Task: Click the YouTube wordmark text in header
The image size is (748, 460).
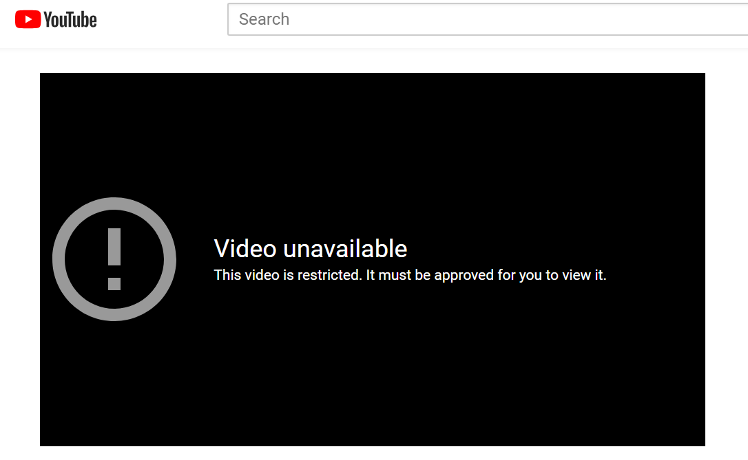Action: [x=70, y=19]
